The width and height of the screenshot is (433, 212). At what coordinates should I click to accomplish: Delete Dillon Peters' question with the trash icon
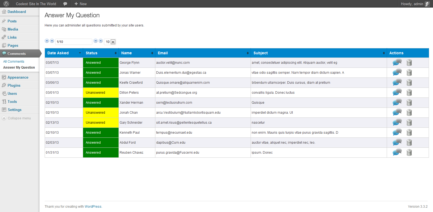(409, 92)
